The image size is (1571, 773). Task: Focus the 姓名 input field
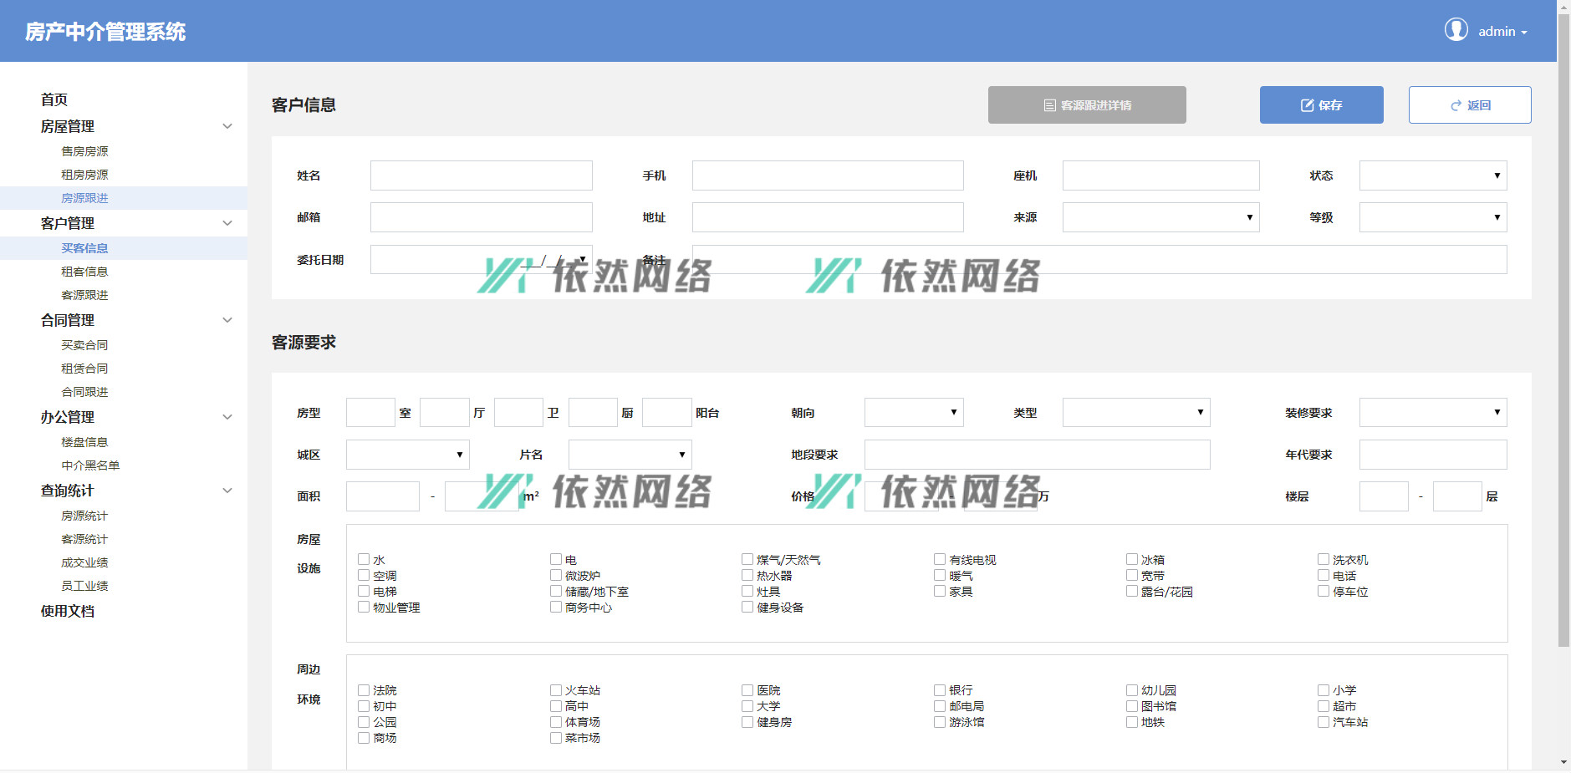point(481,175)
